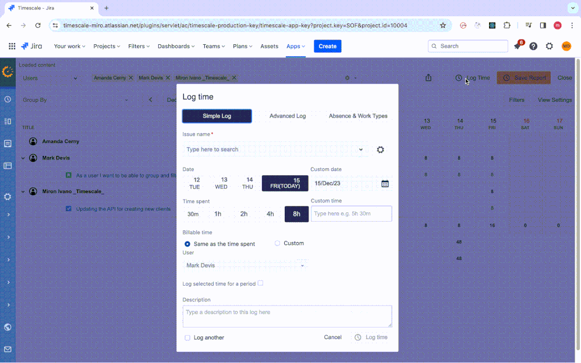Cancel the Log time dialog
581x363 pixels.
click(332, 337)
